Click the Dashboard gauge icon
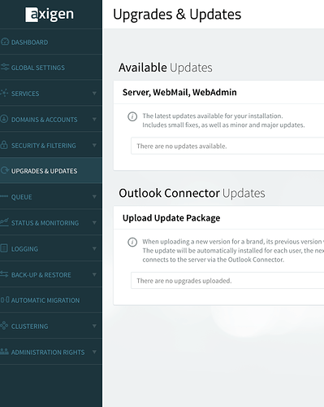 (x=5, y=42)
